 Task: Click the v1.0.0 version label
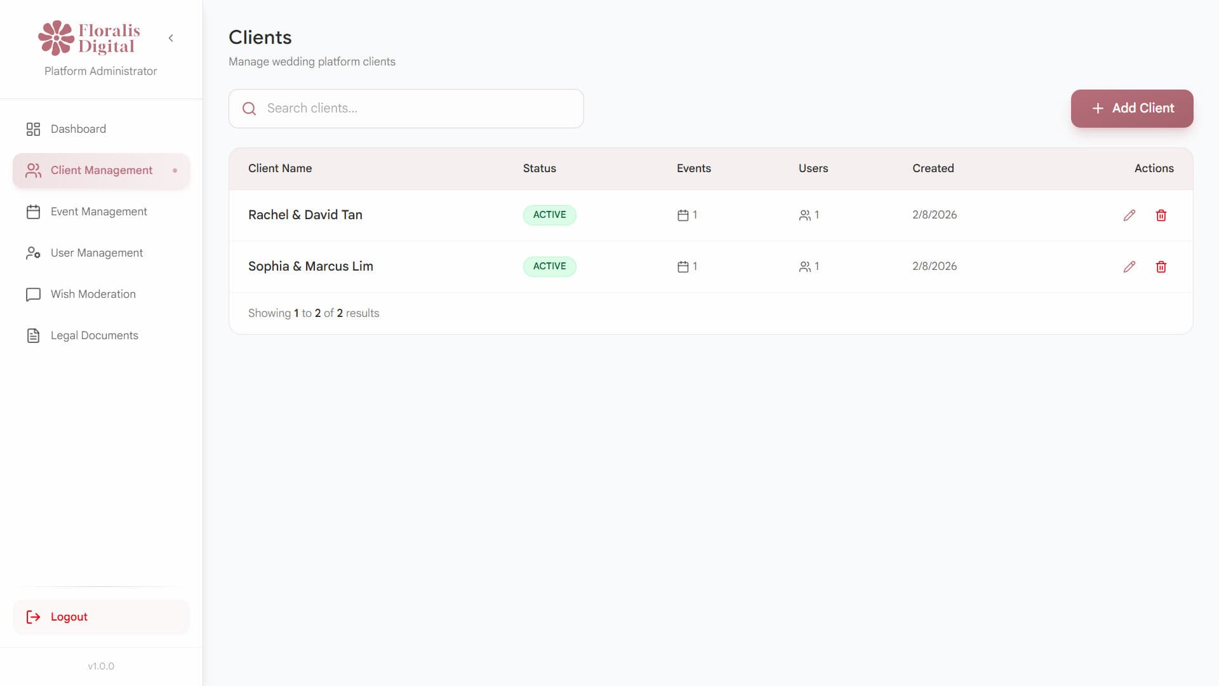tap(101, 666)
